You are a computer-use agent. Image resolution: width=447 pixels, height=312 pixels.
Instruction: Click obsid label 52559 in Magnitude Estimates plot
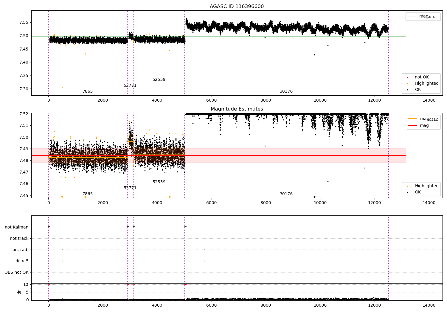(x=159, y=182)
